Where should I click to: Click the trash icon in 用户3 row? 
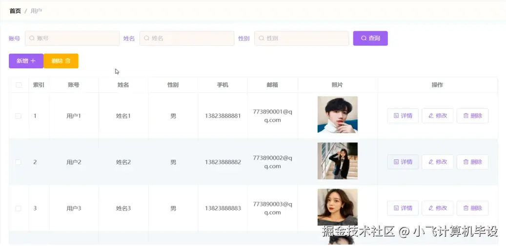[x=466, y=208]
